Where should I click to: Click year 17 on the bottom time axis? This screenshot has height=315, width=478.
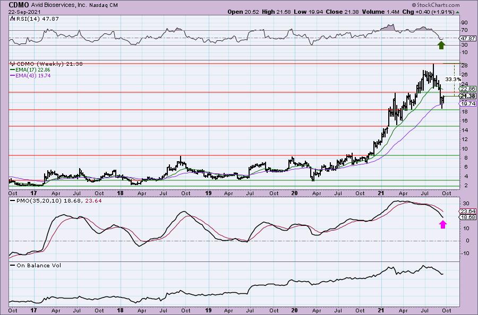coord(33,311)
